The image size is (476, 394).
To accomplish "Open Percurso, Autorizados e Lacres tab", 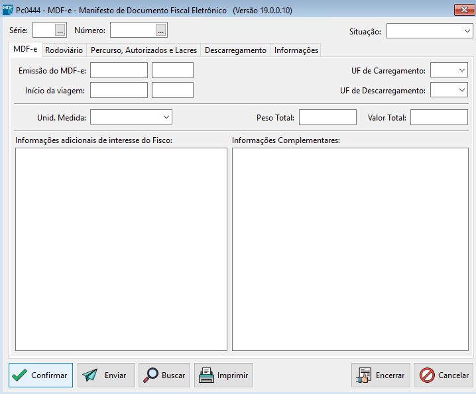I will 144,50.
